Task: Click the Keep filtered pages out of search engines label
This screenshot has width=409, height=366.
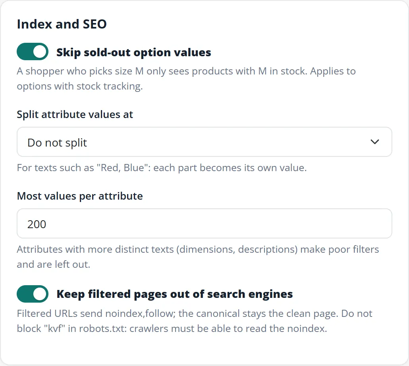Action: (x=175, y=294)
